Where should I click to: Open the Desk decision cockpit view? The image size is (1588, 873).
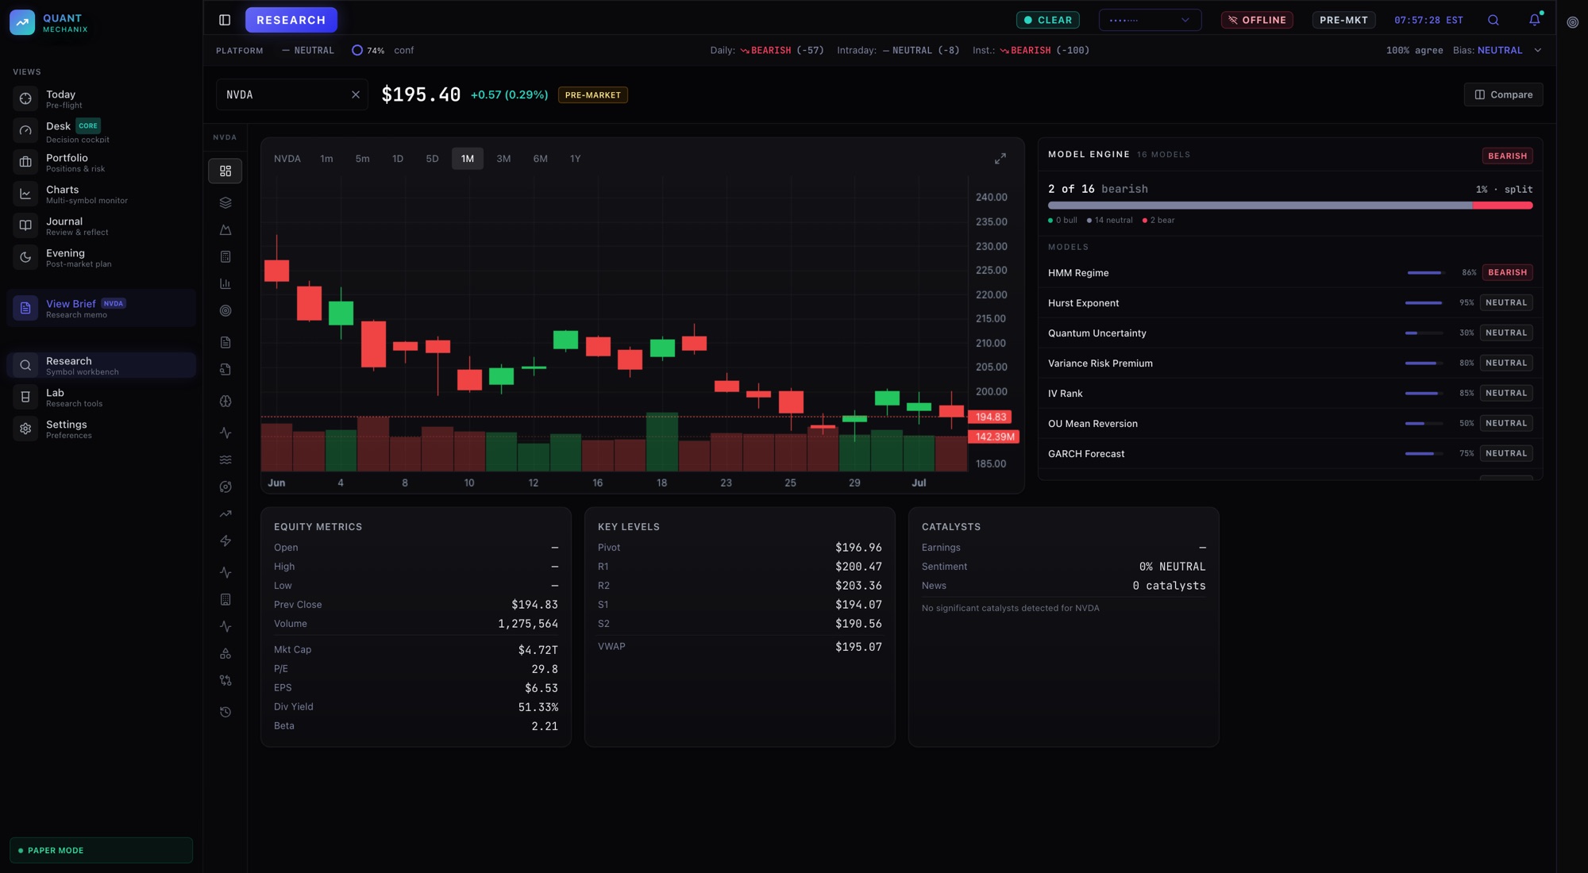pos(101,131)
